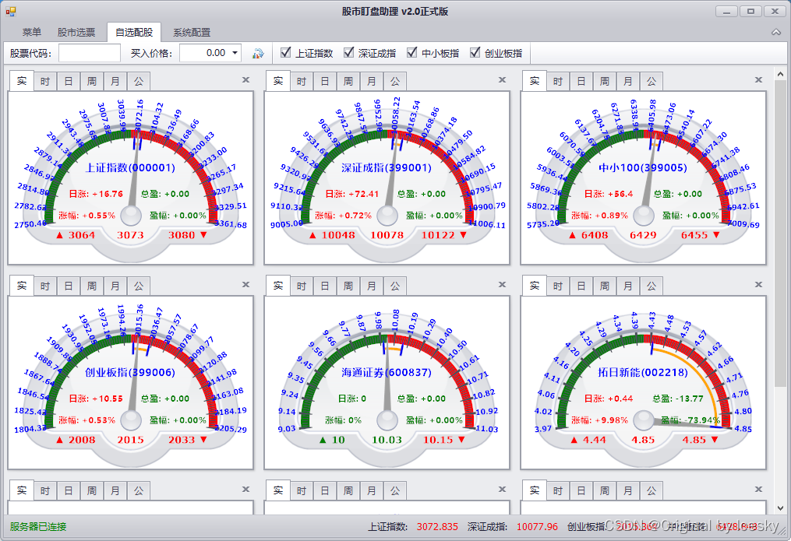
Task: Select 周 tab in 上证指数 panel
Action: pos(92,81)
